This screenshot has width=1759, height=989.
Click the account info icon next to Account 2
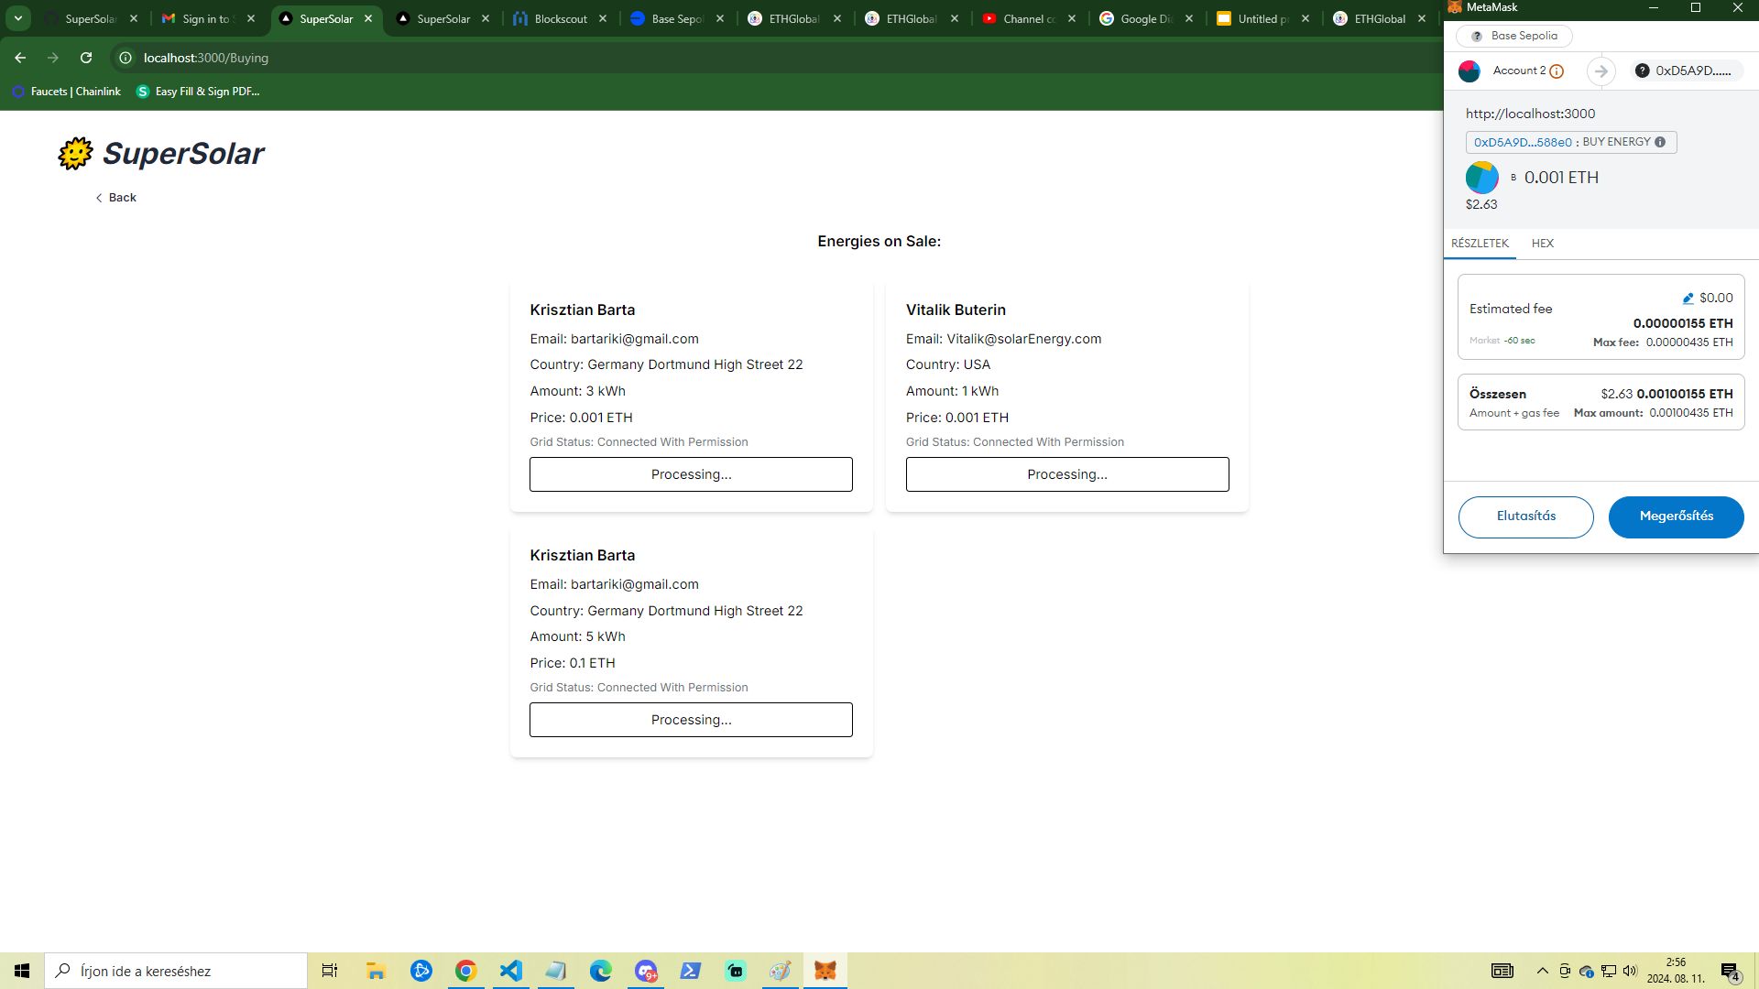tap(1558, 70)
